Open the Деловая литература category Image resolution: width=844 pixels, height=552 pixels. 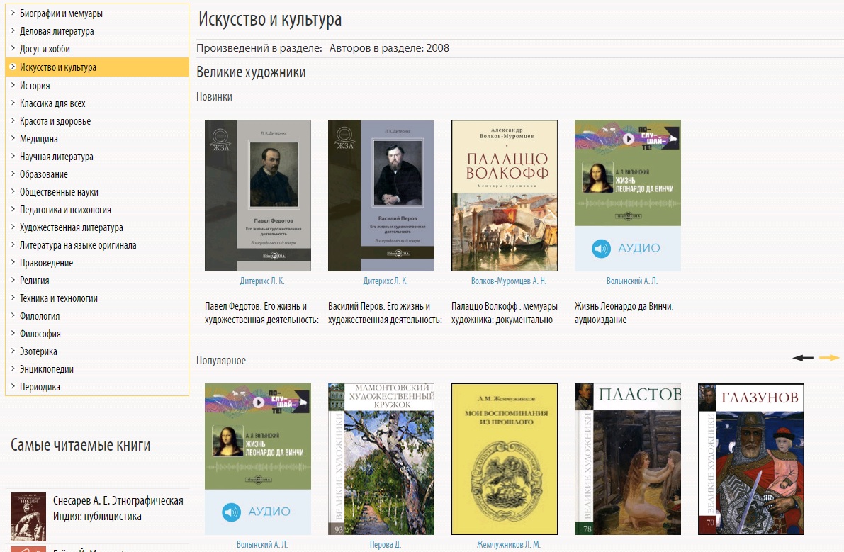(x=57, y=31)
